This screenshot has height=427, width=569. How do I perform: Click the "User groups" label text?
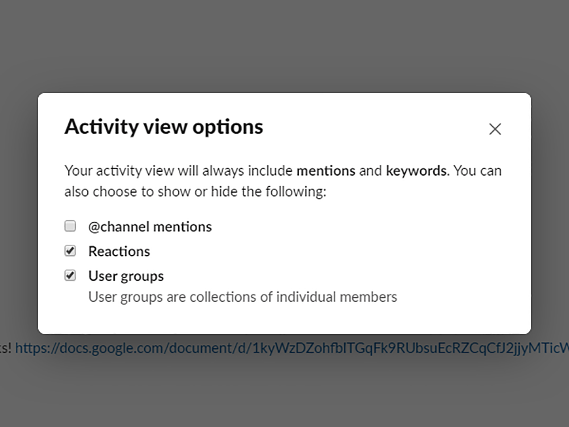(126, 276)
